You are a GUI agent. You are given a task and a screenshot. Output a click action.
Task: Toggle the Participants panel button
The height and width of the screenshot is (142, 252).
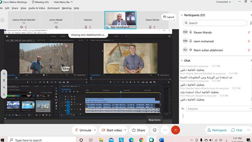[216, 130]
